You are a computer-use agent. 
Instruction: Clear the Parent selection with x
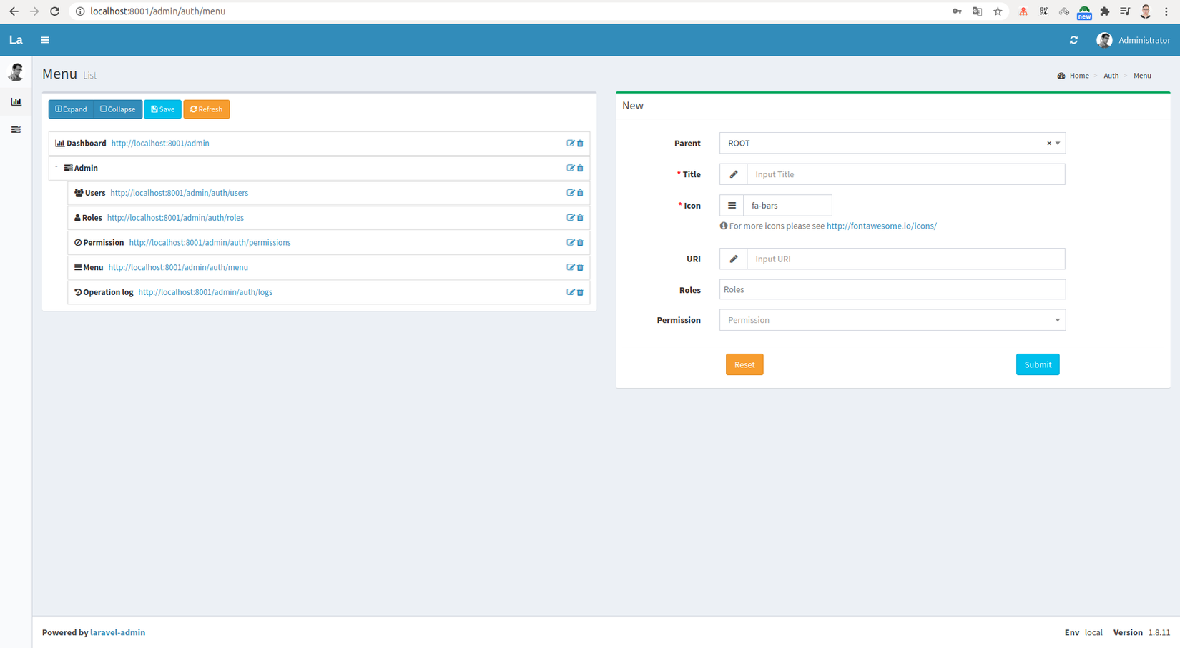1049,144
